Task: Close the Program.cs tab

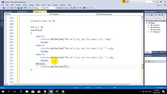Action: click(x=46, y=11)
